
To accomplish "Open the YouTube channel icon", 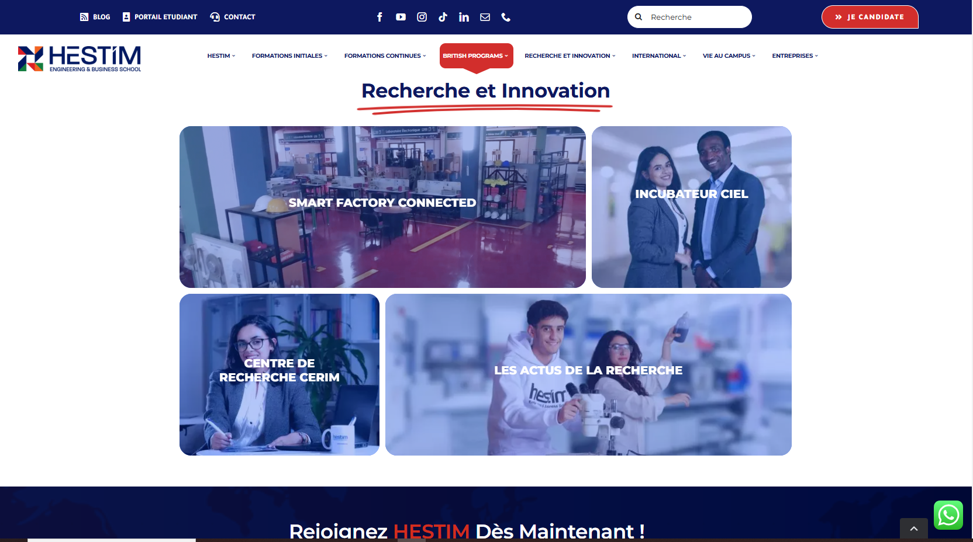I will click(401, 17).
